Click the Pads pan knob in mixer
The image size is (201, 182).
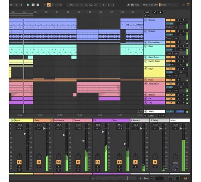[39, 157]
